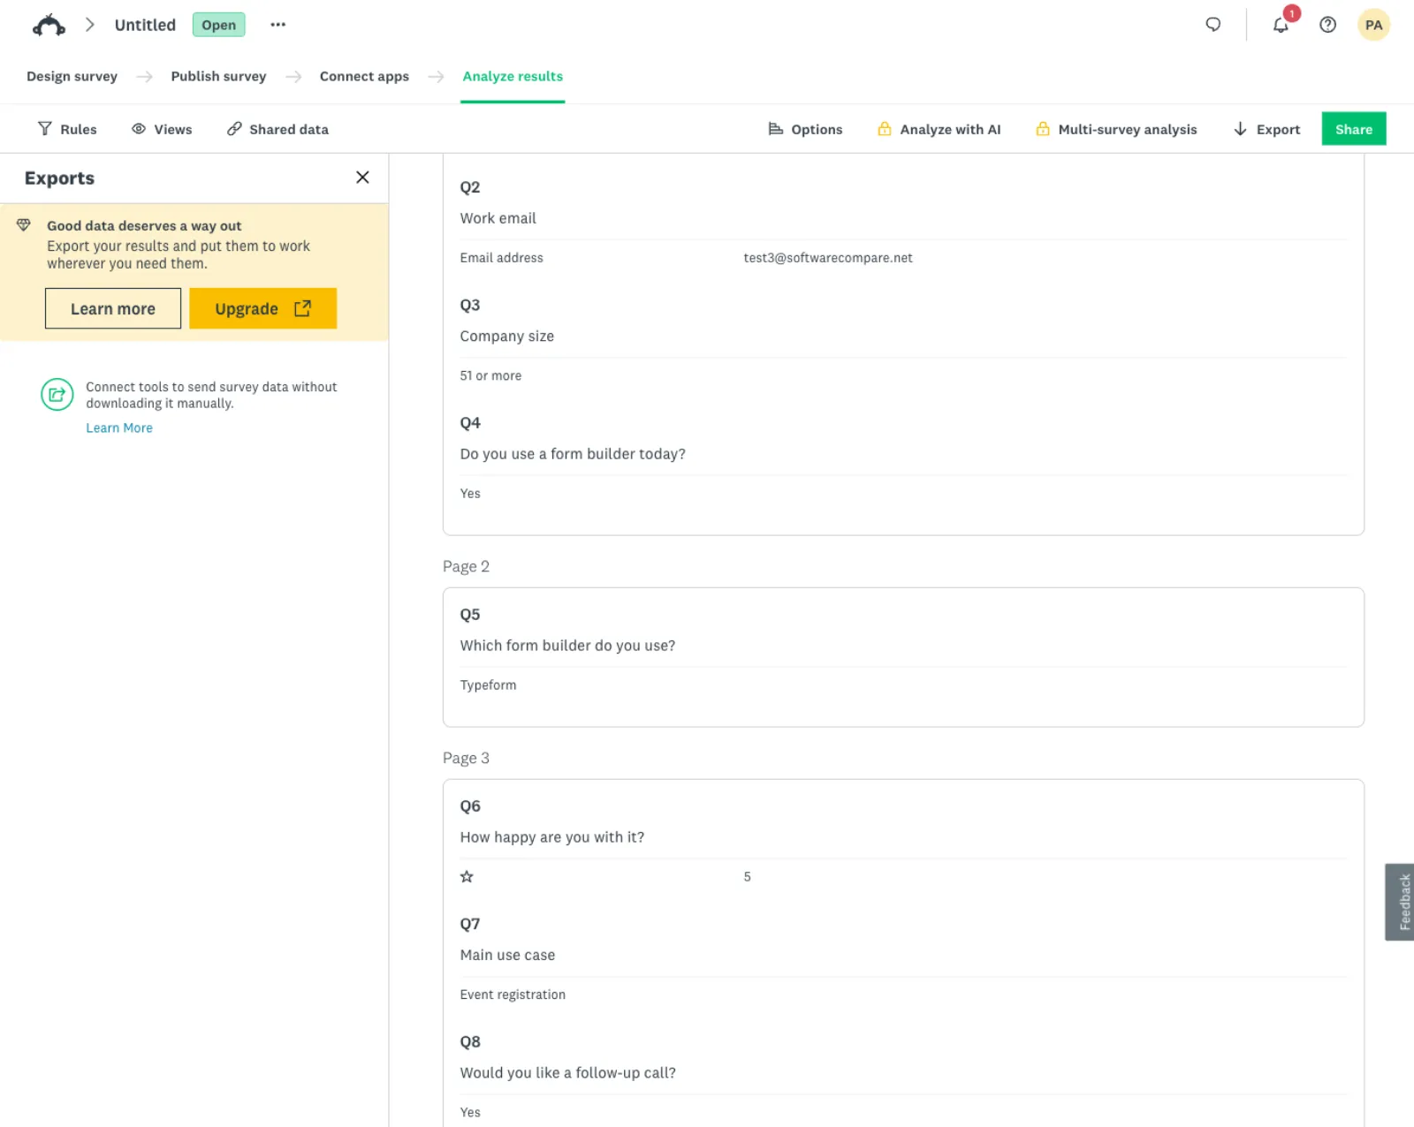Select Analyze results tab
Screen dimensions: 1414x1127
(x=513, y=76)
